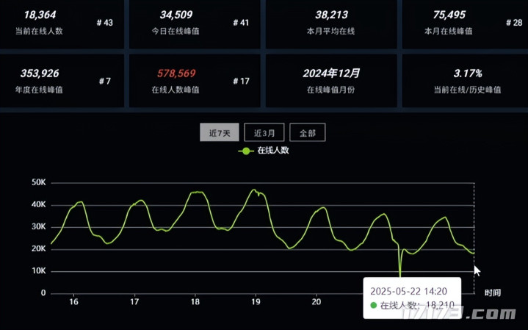Click the 38,213 monthly average value
528x330 pixels.
331,15
